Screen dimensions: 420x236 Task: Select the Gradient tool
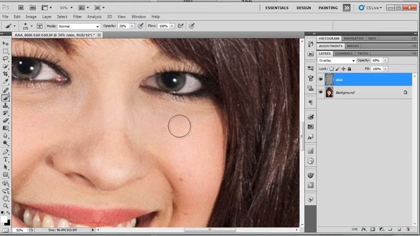click(5, 128)
